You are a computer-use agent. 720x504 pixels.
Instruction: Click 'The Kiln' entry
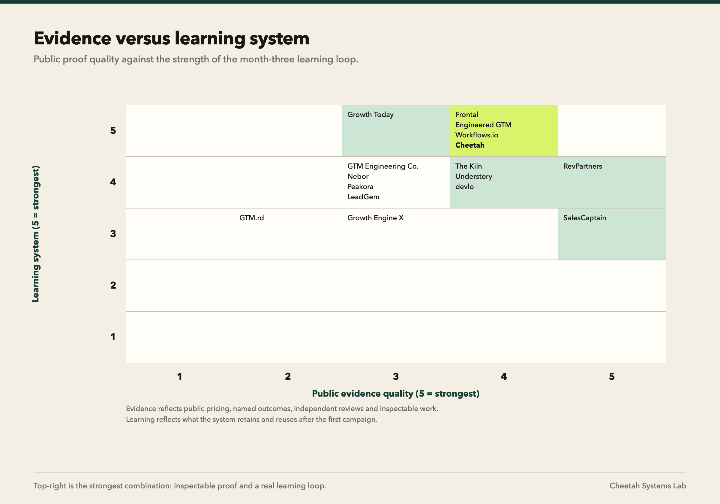[469, 166]
